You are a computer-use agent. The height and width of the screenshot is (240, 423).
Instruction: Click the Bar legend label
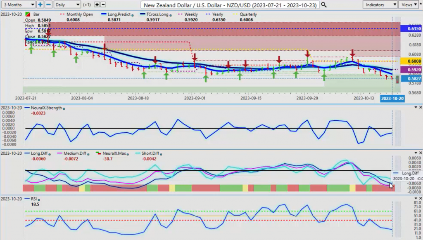[x=36, y=14]
